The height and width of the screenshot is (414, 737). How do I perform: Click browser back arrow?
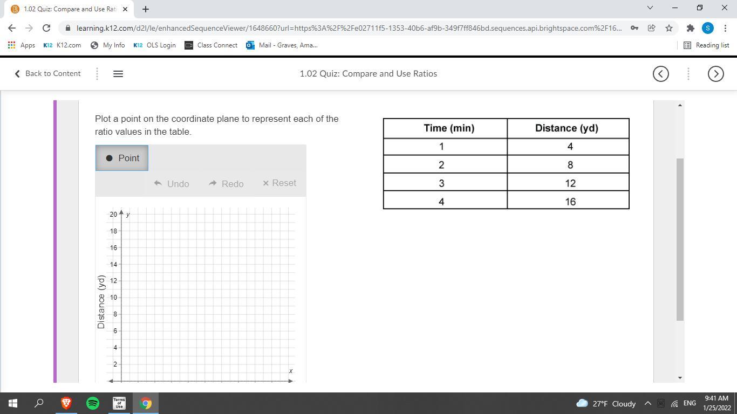12,28
